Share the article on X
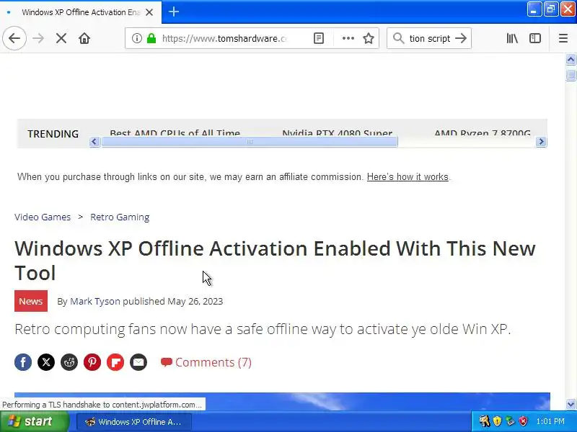Viewport: 577px width, 432px height. 46,362
